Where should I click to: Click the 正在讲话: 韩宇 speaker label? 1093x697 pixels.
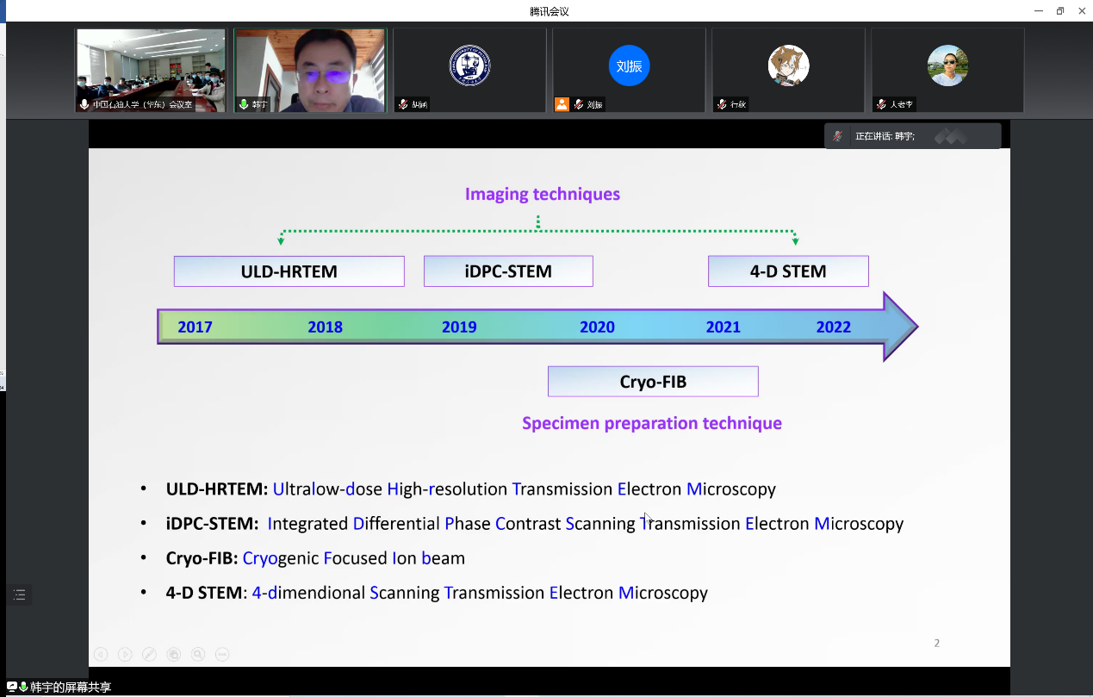click(x=885, y=136)
